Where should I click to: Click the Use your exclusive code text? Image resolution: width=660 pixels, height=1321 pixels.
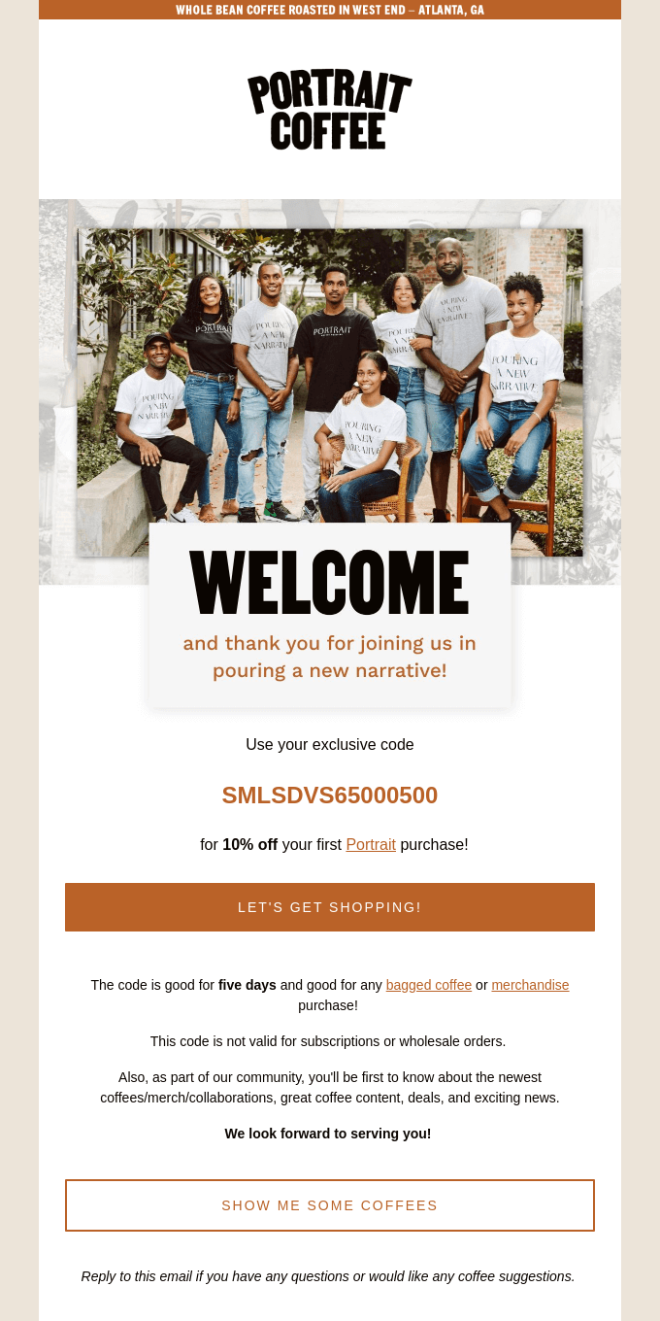[x=329, y=744]
